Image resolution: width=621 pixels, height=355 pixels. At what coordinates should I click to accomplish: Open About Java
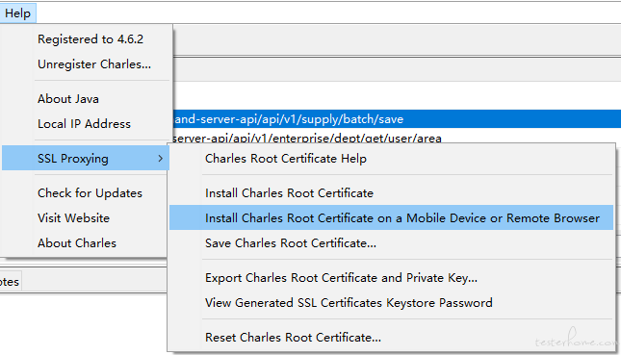(68, 99)
